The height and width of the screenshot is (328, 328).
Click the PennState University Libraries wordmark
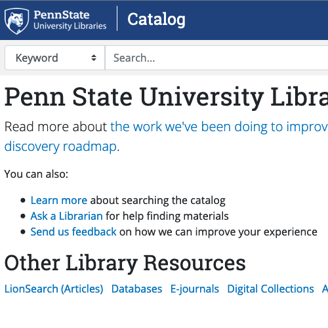(x=70, y=20)
